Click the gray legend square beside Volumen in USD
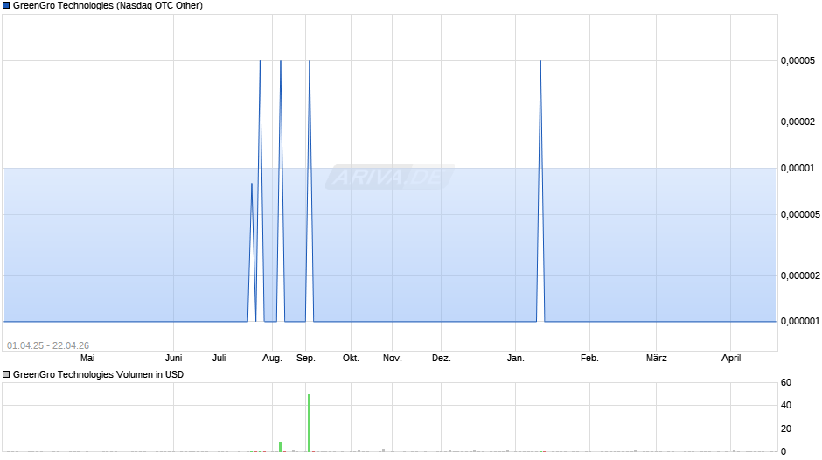This screenshot has height=460, width=822. [6, 374]
